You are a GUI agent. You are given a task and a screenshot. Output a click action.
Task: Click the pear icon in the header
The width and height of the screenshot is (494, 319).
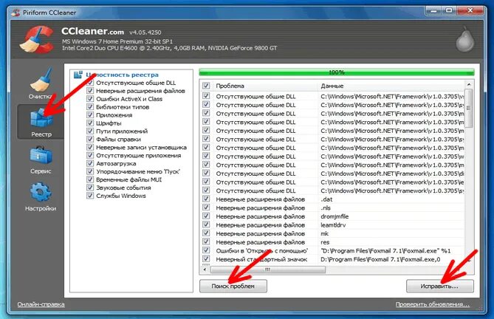[464, 39]
